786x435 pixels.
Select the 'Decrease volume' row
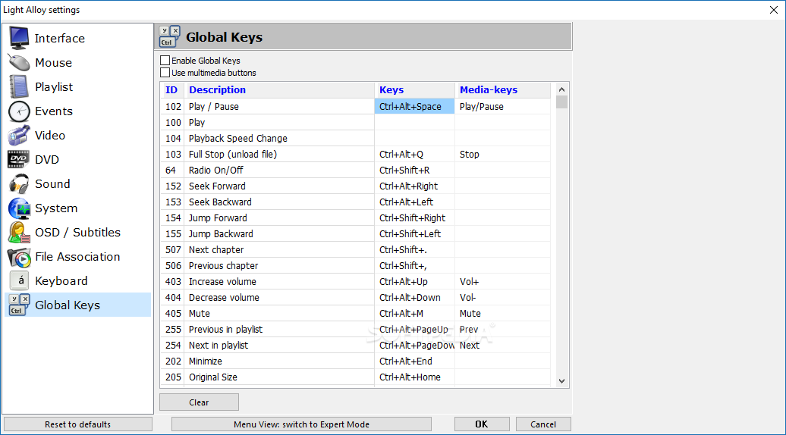coord(355,297)
